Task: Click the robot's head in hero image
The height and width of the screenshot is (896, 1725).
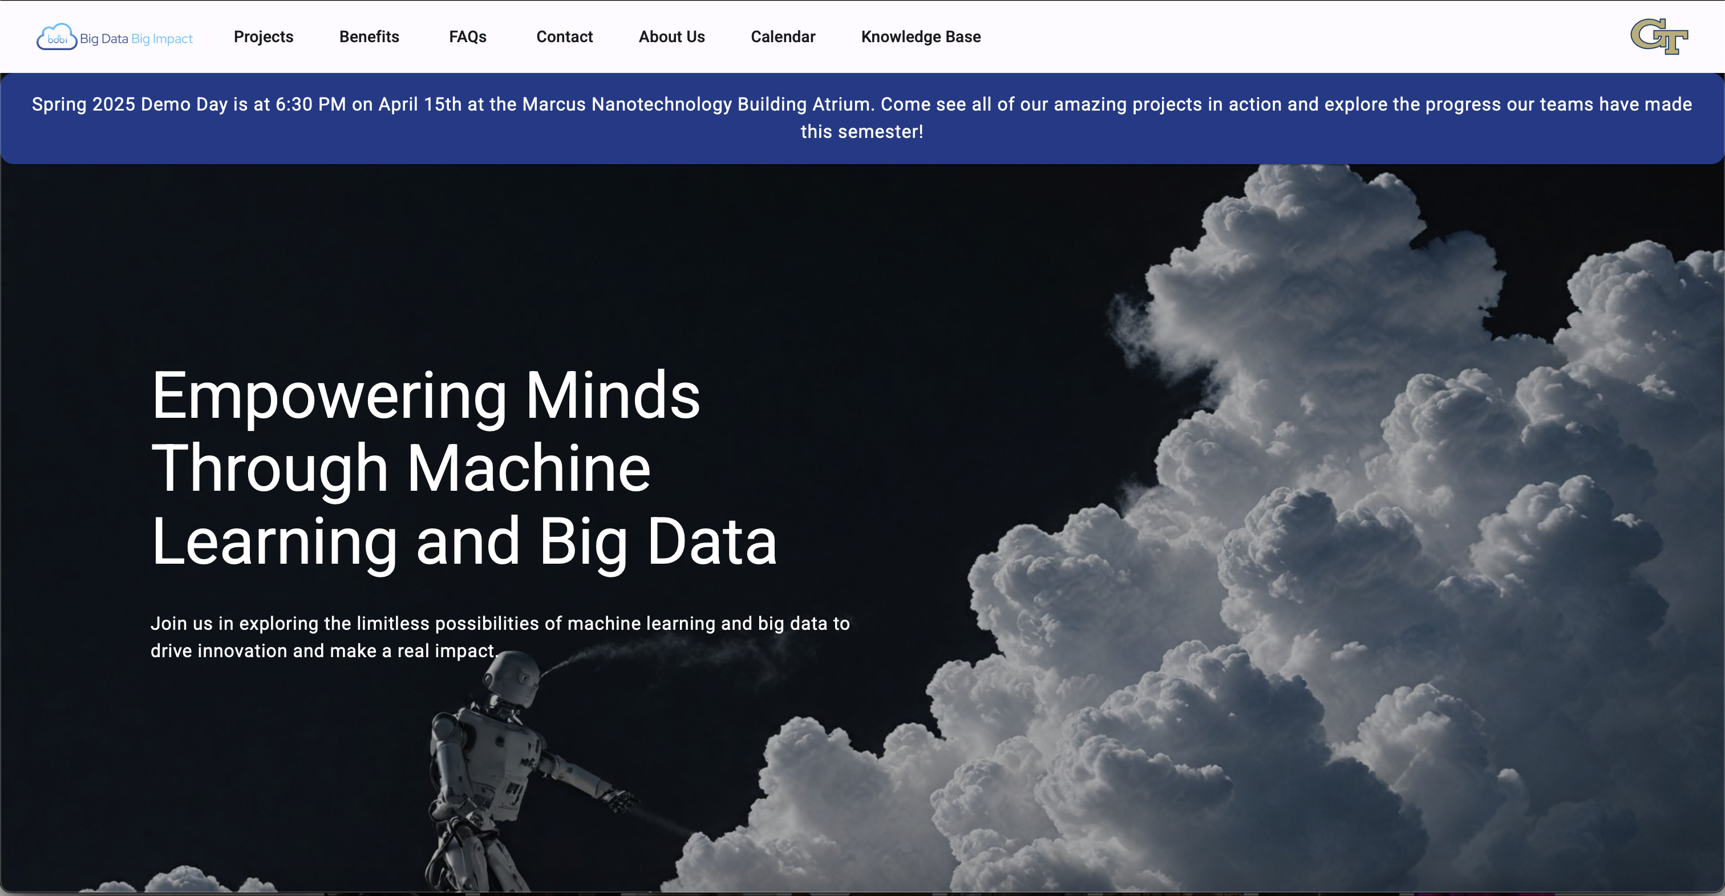Action: (x=512, y=678)
